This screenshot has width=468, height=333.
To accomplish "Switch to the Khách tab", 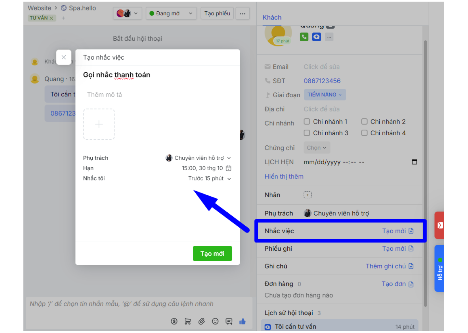I will coord(272,18).
